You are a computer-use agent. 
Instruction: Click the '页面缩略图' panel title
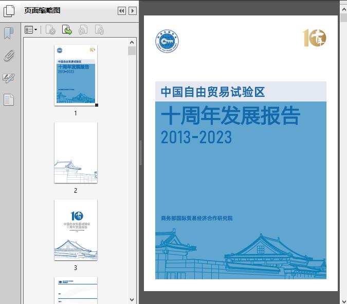point(42,10)
